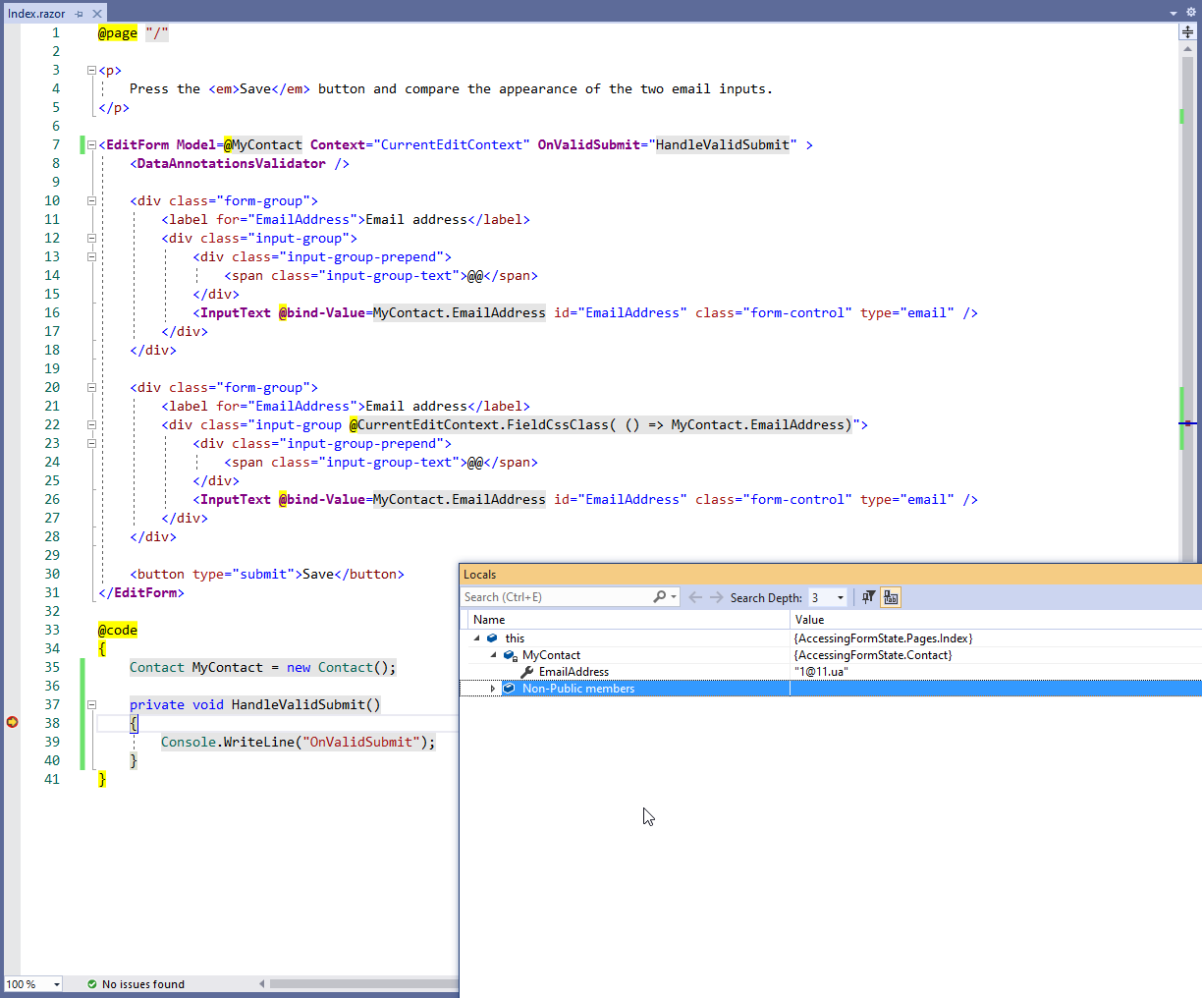Viewport: 1202px width, 998px height.
Task: Close the Index.razor tab
Action: (x=97, y=14)
